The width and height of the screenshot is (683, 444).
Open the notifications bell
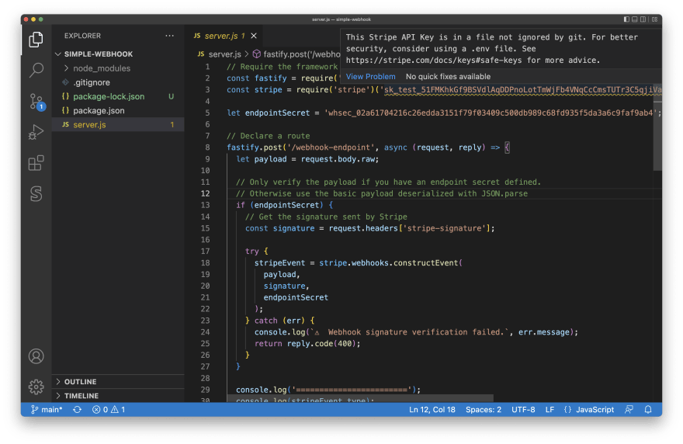point(648,410)
